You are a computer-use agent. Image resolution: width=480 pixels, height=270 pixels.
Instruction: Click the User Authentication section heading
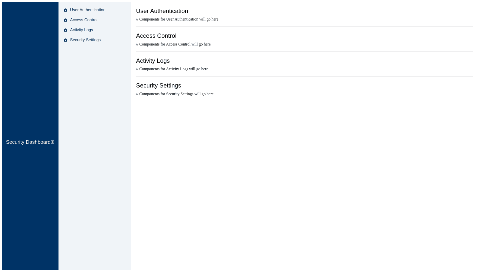coord(162,11)
